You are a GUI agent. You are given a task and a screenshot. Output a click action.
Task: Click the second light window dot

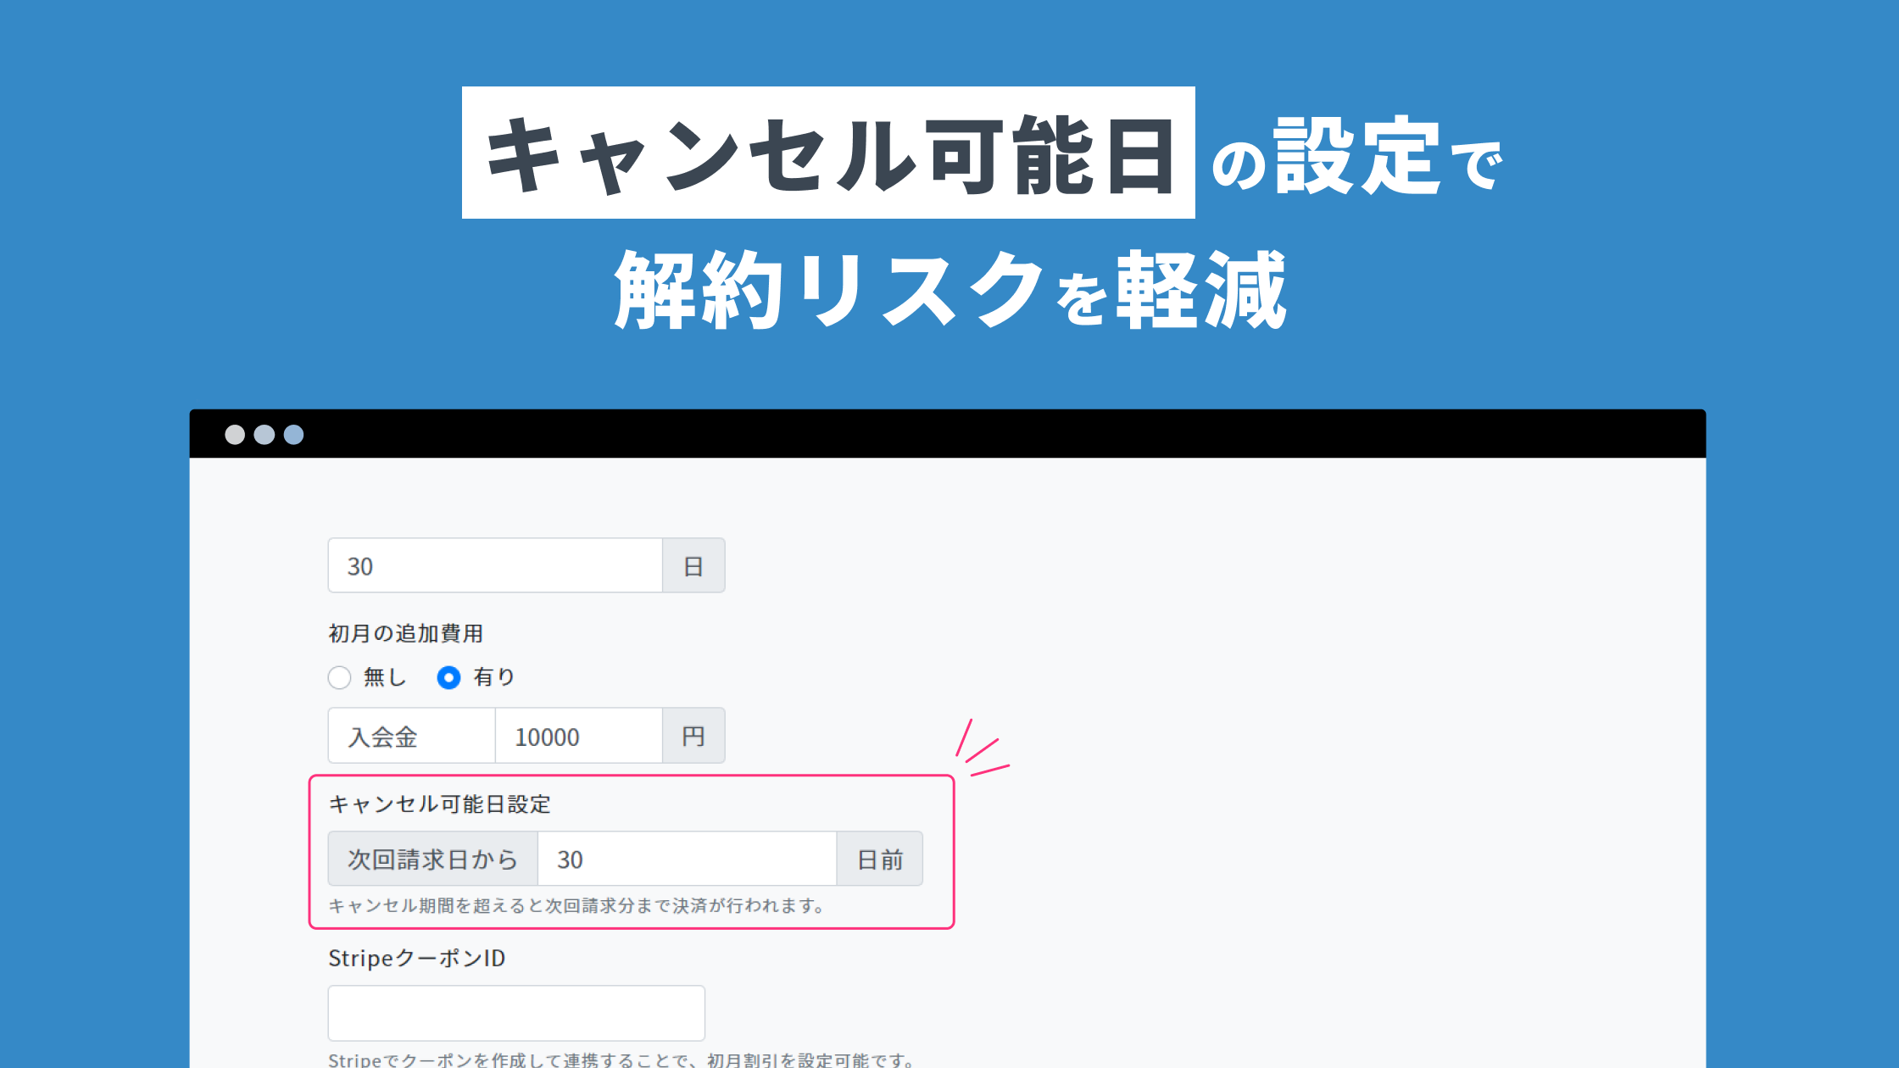[265, 435]
